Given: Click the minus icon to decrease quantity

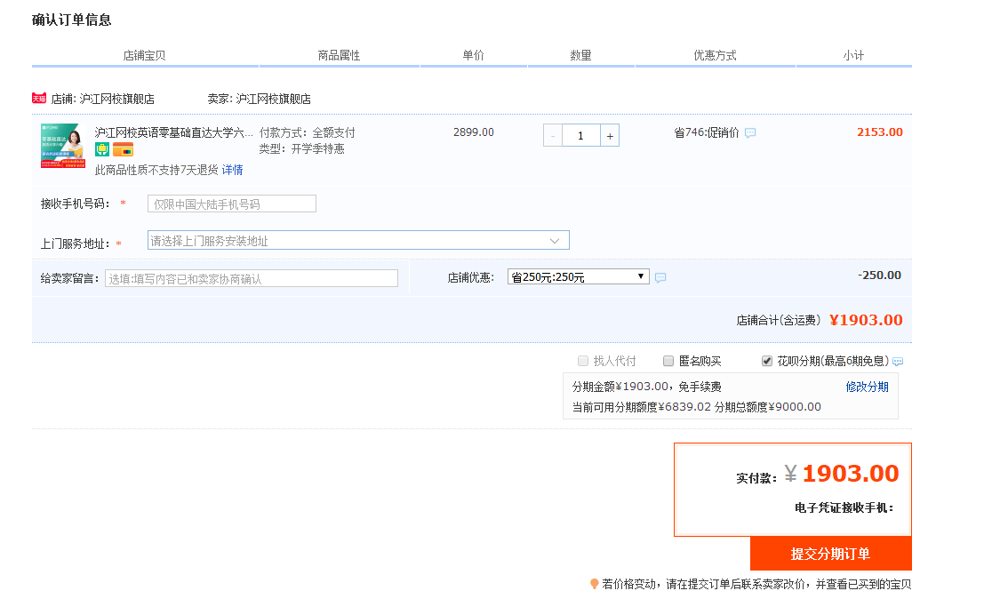Looking at the screenshot, I should (553, 134).
